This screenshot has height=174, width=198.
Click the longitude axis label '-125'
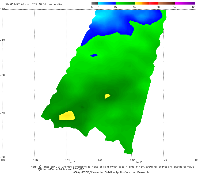pyautogui.click(x=164, y=160)
